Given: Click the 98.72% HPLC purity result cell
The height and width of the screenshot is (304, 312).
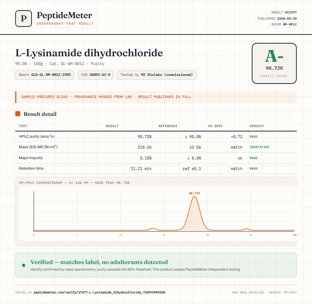Looking at the screenshot, I should point(144,137).
